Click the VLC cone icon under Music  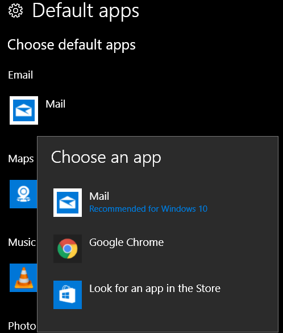23,278
